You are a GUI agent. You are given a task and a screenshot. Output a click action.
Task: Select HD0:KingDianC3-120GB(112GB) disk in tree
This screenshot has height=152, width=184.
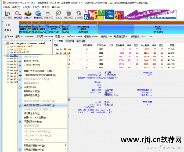pyautogui.click(x=28, y=43)
